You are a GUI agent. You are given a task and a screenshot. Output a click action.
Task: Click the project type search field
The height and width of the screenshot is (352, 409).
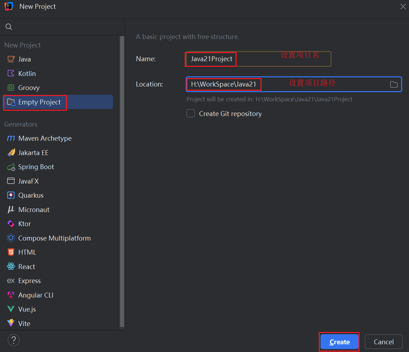coord(62,27)
